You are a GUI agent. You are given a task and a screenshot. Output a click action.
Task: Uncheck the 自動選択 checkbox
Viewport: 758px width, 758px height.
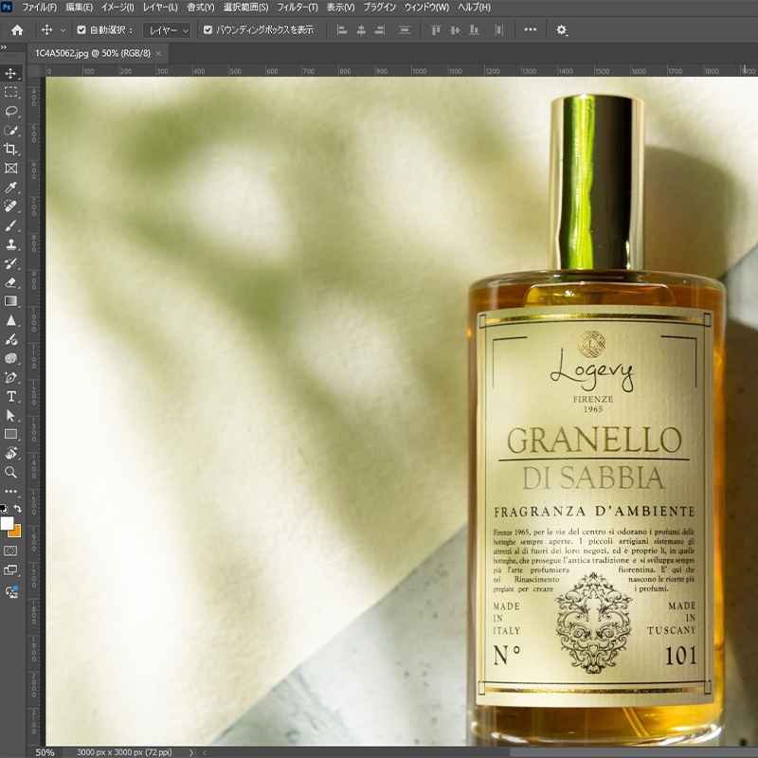pos(81,30)
